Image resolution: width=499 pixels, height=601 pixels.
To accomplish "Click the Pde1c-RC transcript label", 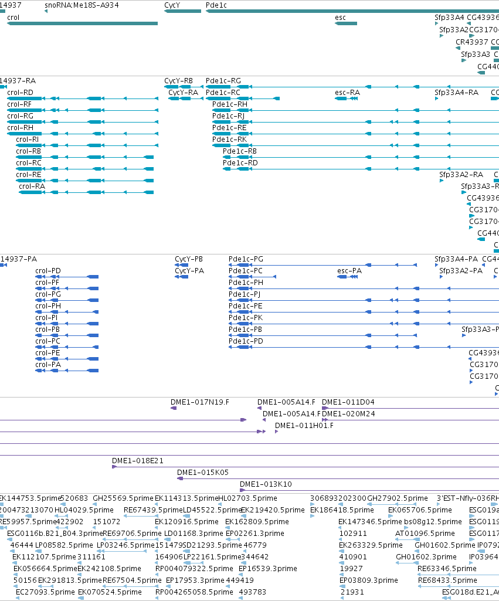I will 223,93.
